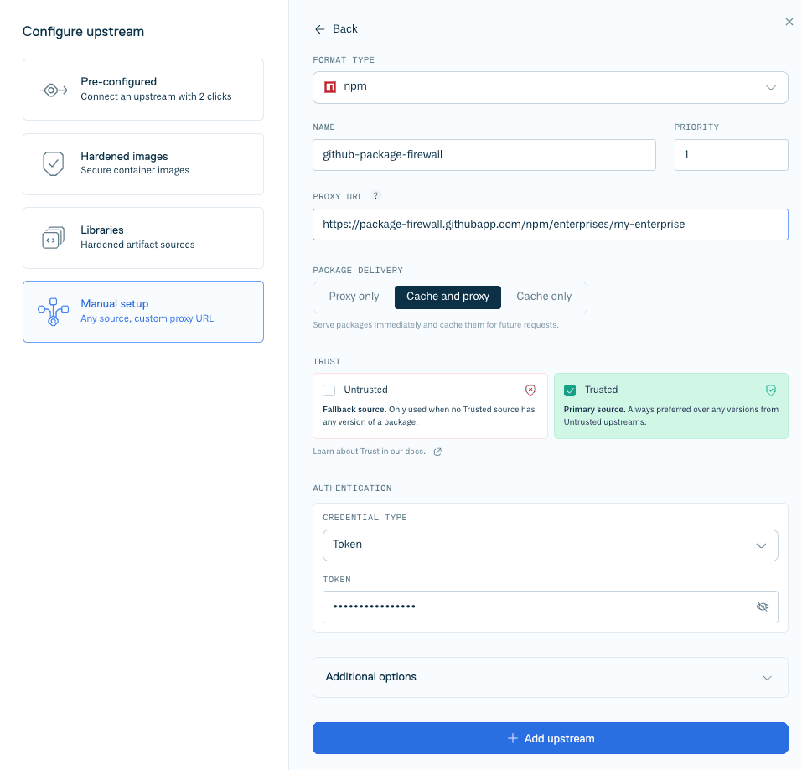Click the red Untrusted shield icon
This screenshot has height=770, width=802.
pyautogui.click(x=530, y=390)
